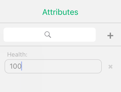Click the plus icon to add attribute

point(110,36)
